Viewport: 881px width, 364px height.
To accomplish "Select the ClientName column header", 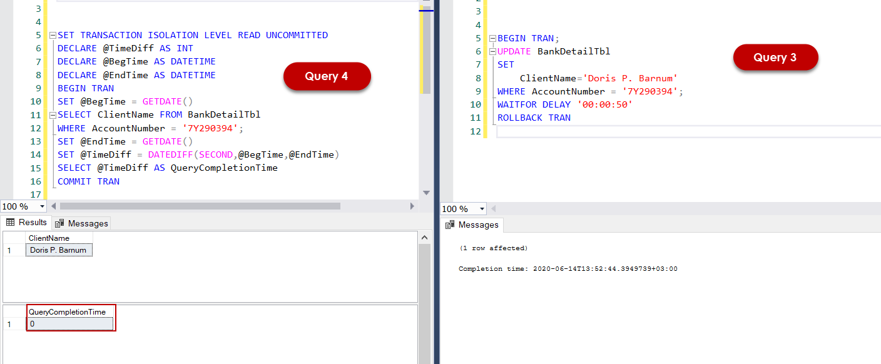I will [x=48, y=238].
